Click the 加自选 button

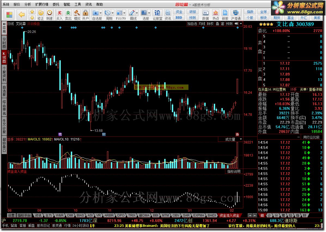tap(192, 24)
